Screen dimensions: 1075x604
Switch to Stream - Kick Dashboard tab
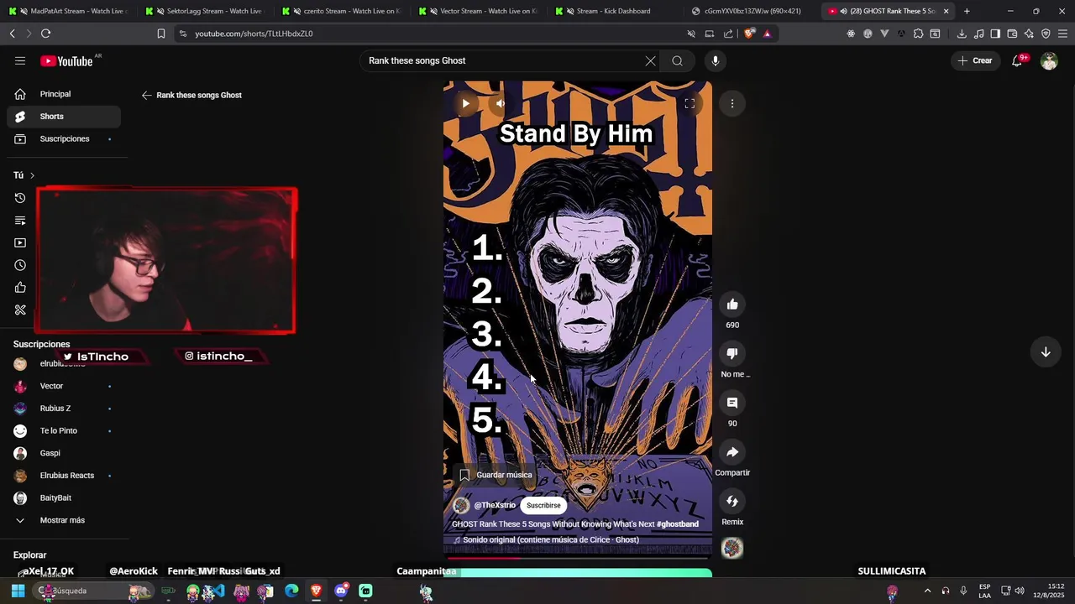[616, 11]
